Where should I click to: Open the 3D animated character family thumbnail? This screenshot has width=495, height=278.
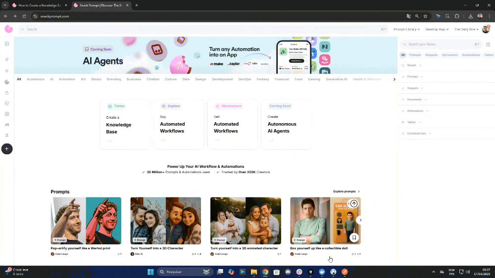[246, 221]
